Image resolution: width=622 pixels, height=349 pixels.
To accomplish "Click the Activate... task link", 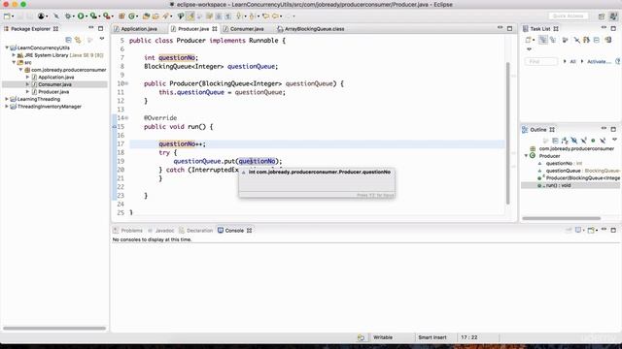I will (x=599, y=61).
